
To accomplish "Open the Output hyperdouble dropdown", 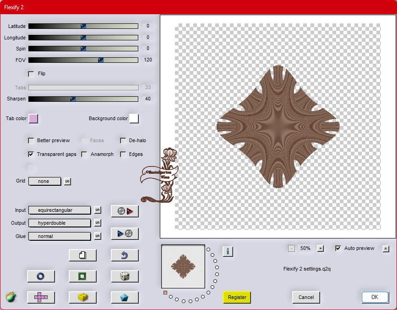I will click(60, 223).
